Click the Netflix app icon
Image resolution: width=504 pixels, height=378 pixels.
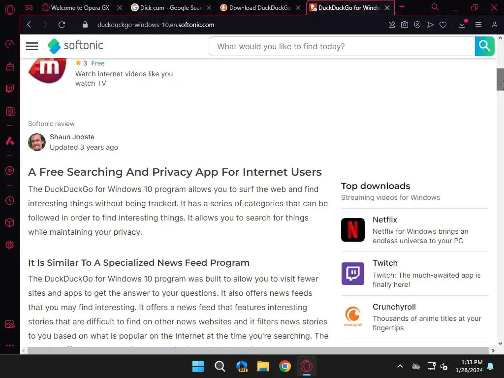352,230
